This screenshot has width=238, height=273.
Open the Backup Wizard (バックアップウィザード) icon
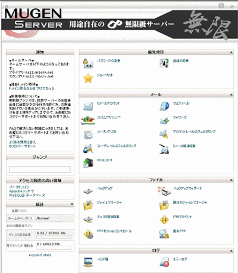point(164,191)
